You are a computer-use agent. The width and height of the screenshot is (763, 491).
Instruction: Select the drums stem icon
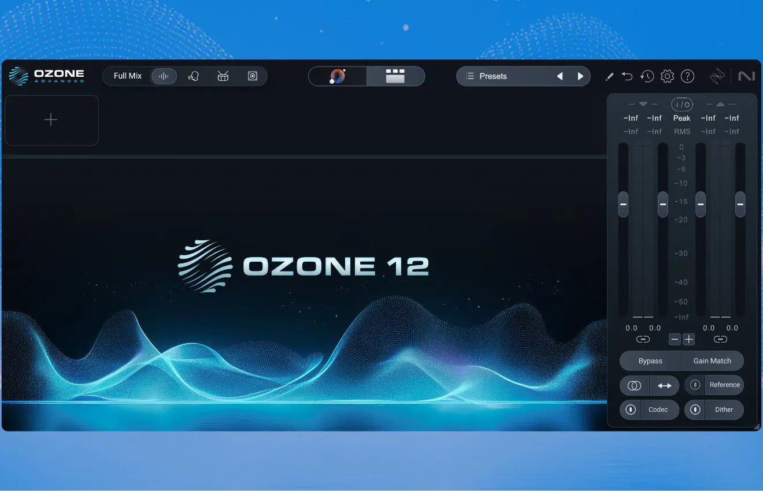click(223, 76)
